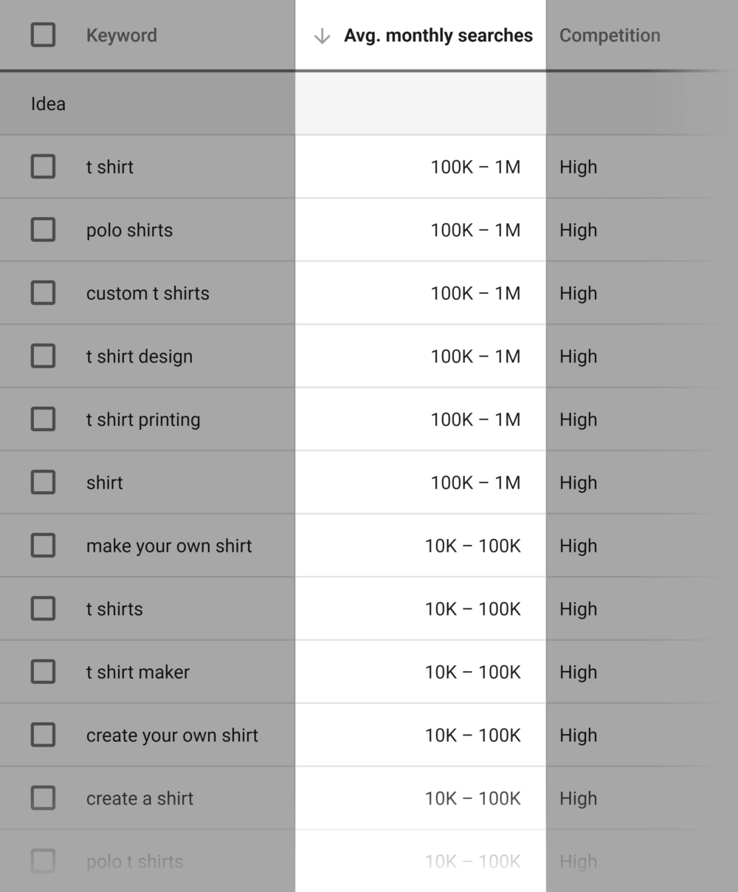Image resolution: width=738 pixels, height=892 pixels.
Task: Select make your own shirt checkbox
Action: pos(43,546)
